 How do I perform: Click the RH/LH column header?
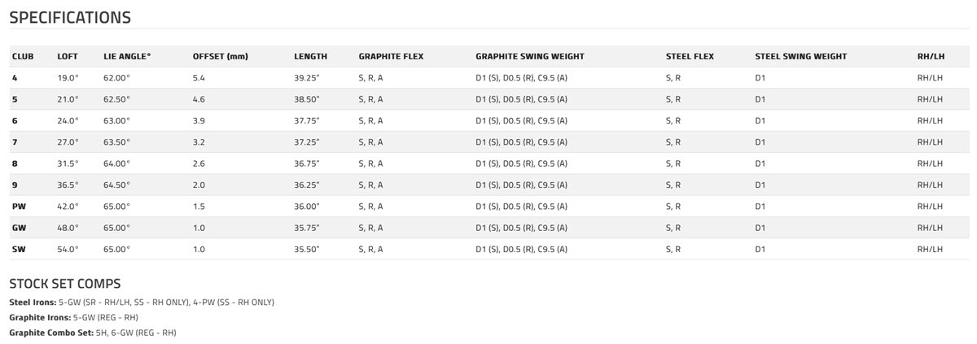930,57
